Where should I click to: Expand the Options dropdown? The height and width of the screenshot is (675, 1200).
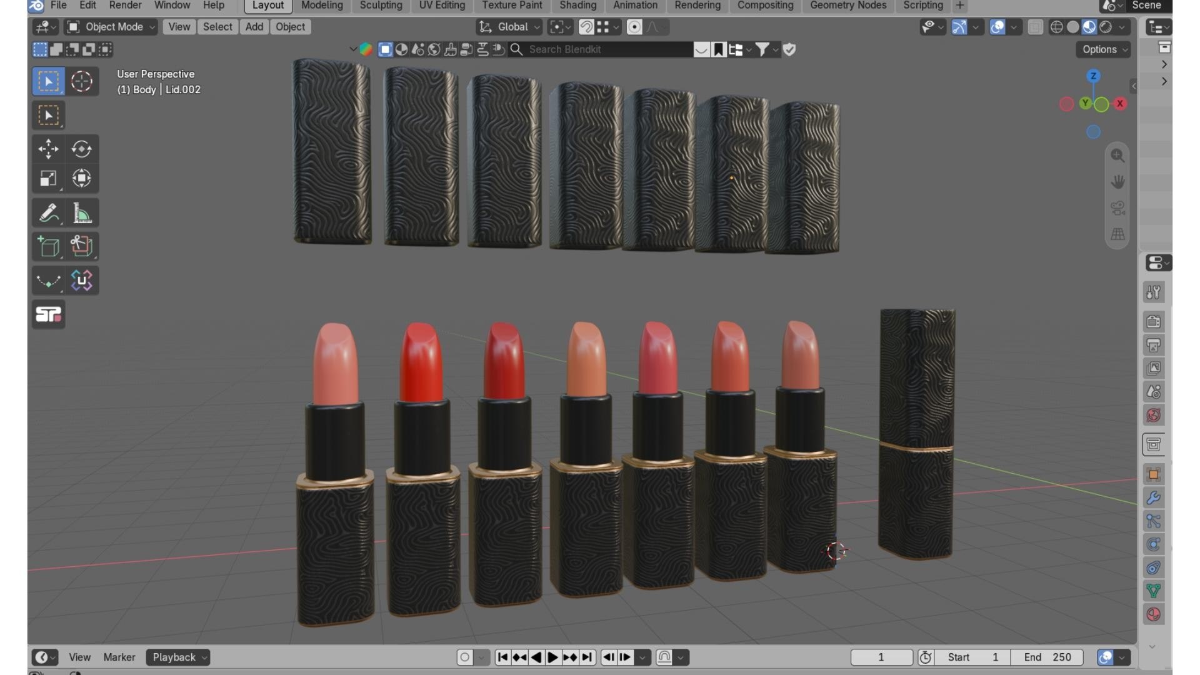1104,49
